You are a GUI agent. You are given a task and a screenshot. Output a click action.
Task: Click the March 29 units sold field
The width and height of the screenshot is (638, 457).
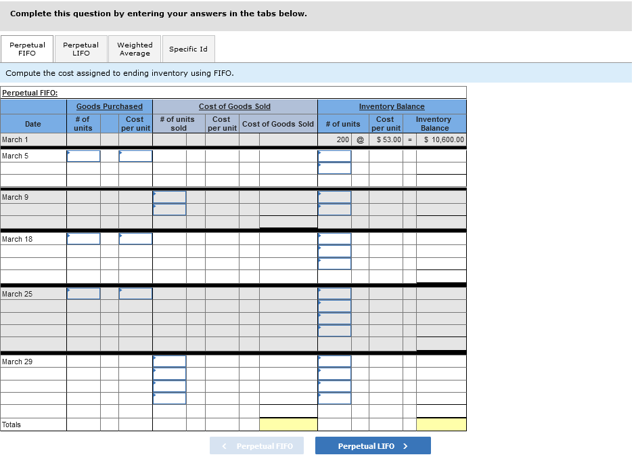click(x=169, y=362)
